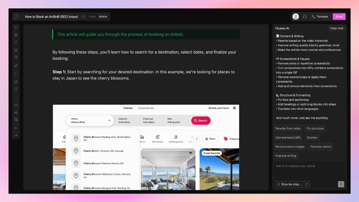
Task: Click the clear X in the Where field
Action: point(109,120)
